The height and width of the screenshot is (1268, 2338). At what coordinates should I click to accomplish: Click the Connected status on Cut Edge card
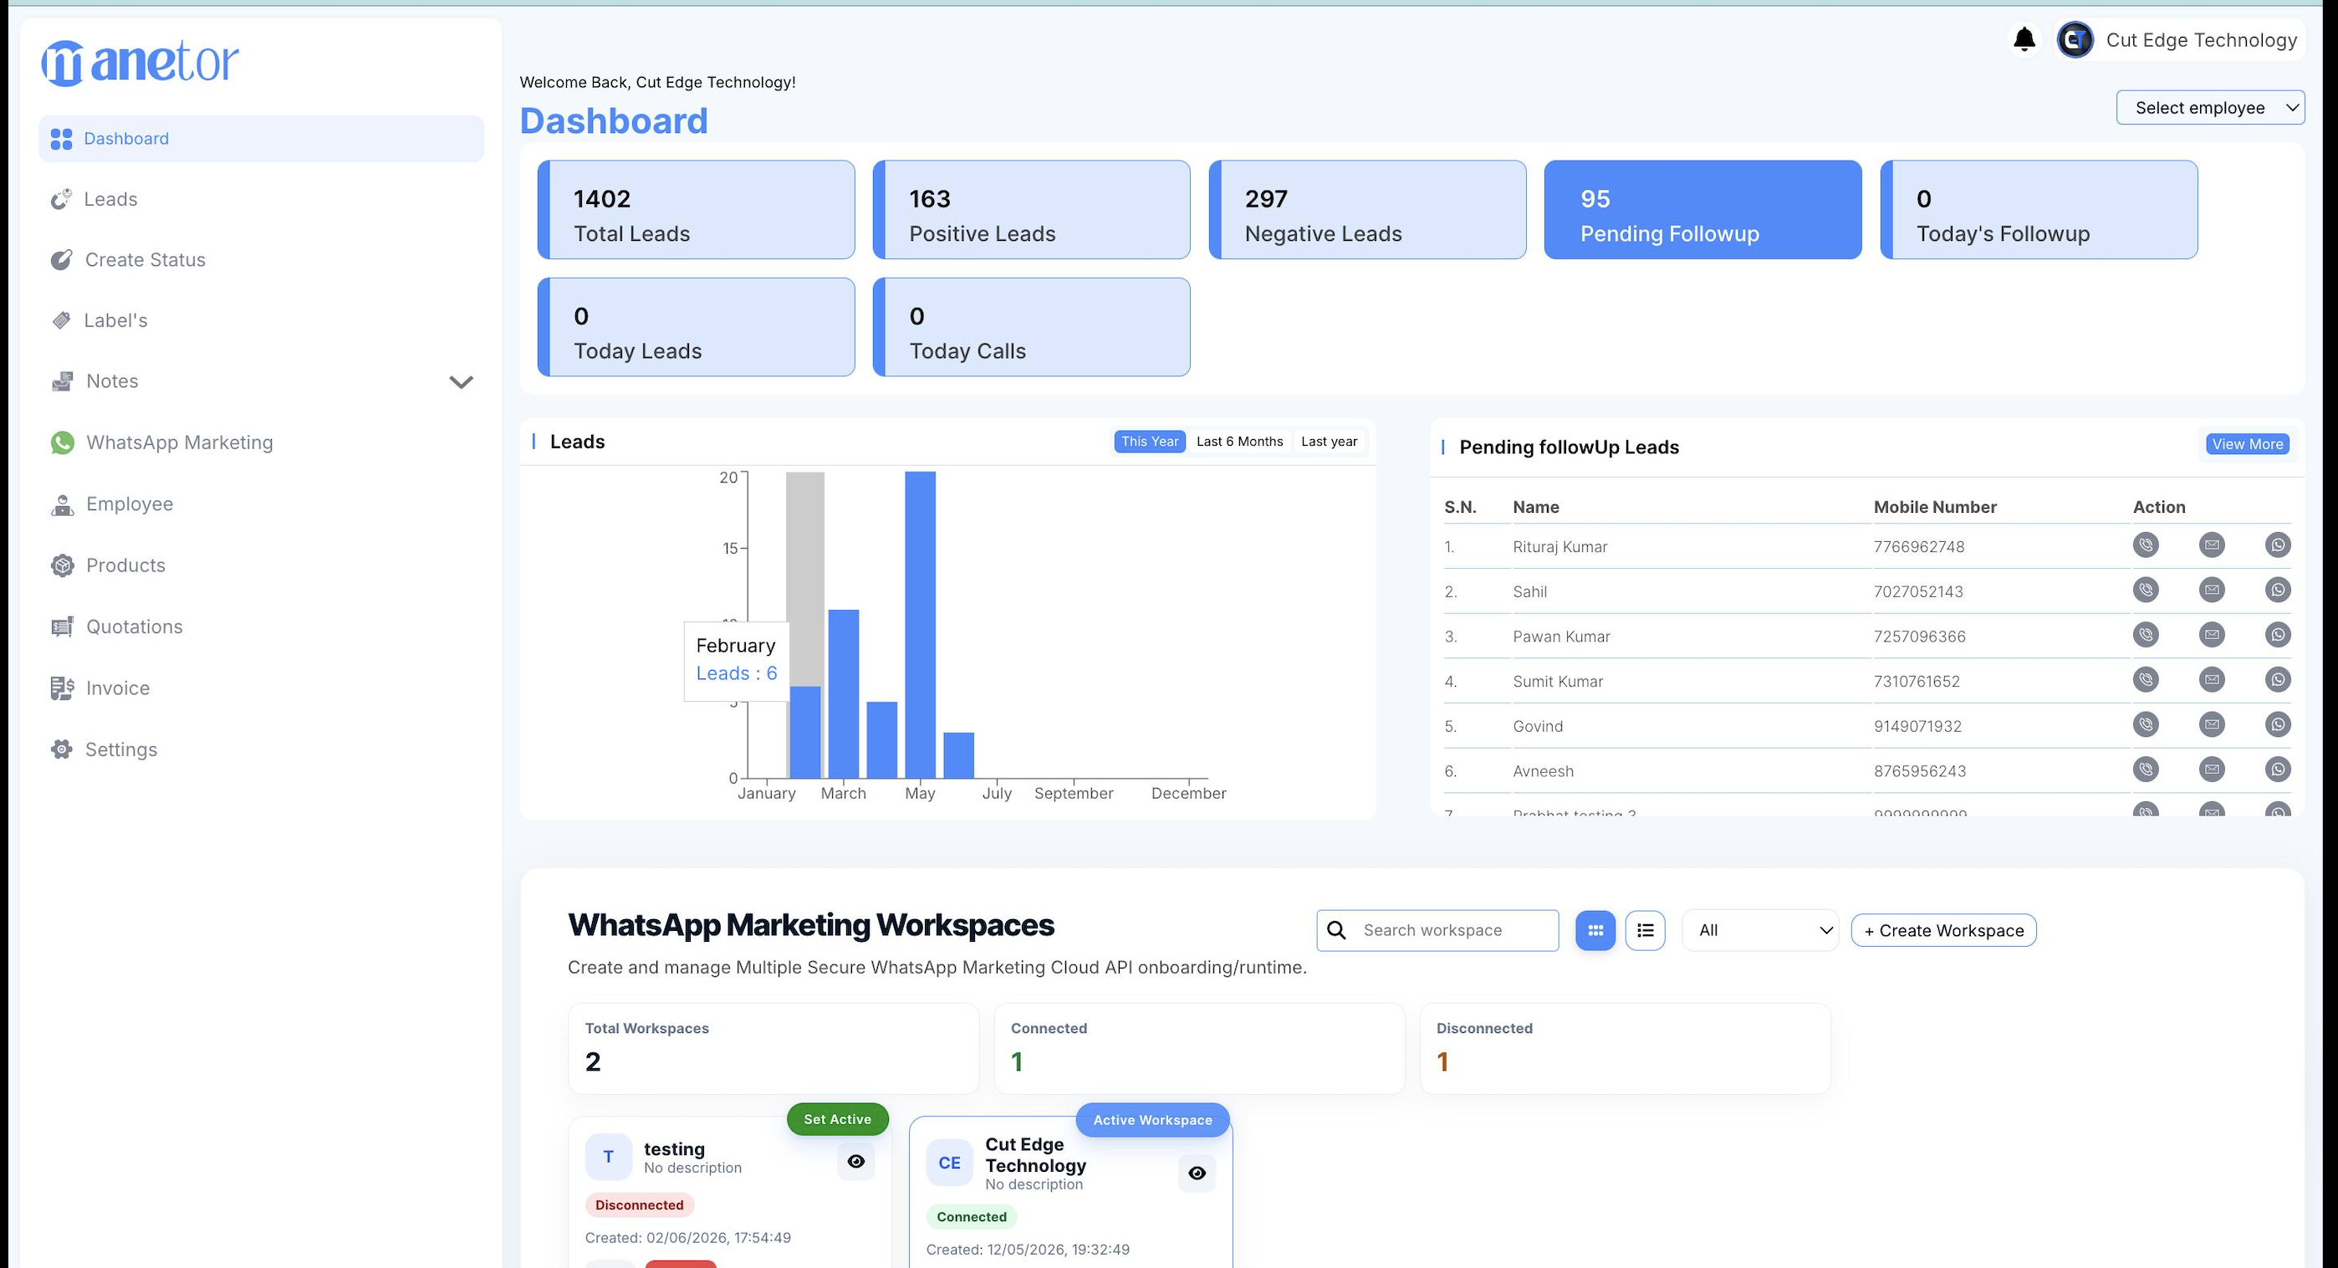(x=971, y=1217)
